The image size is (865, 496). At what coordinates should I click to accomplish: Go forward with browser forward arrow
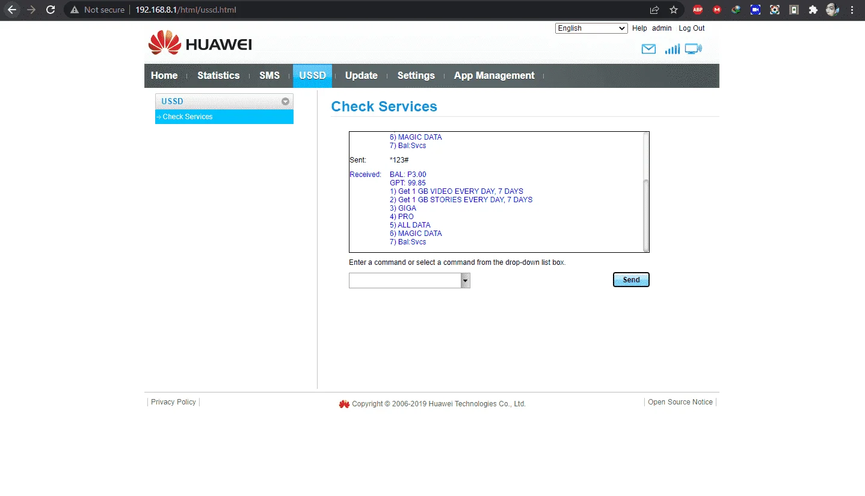[31, 10]
